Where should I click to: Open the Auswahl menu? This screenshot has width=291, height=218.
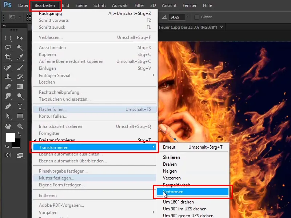[x=120, y=5]
